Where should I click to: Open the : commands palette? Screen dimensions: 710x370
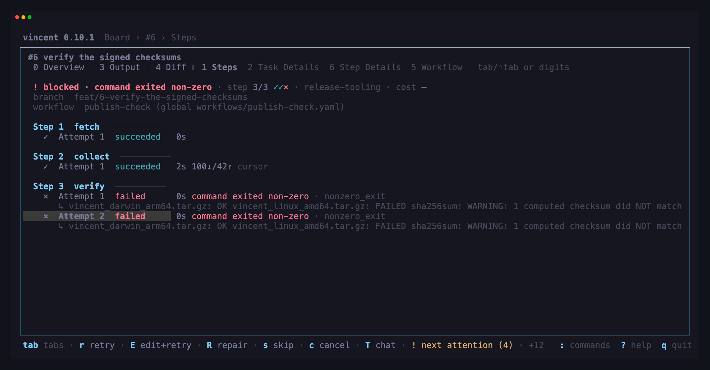click(x=585, y=345)
